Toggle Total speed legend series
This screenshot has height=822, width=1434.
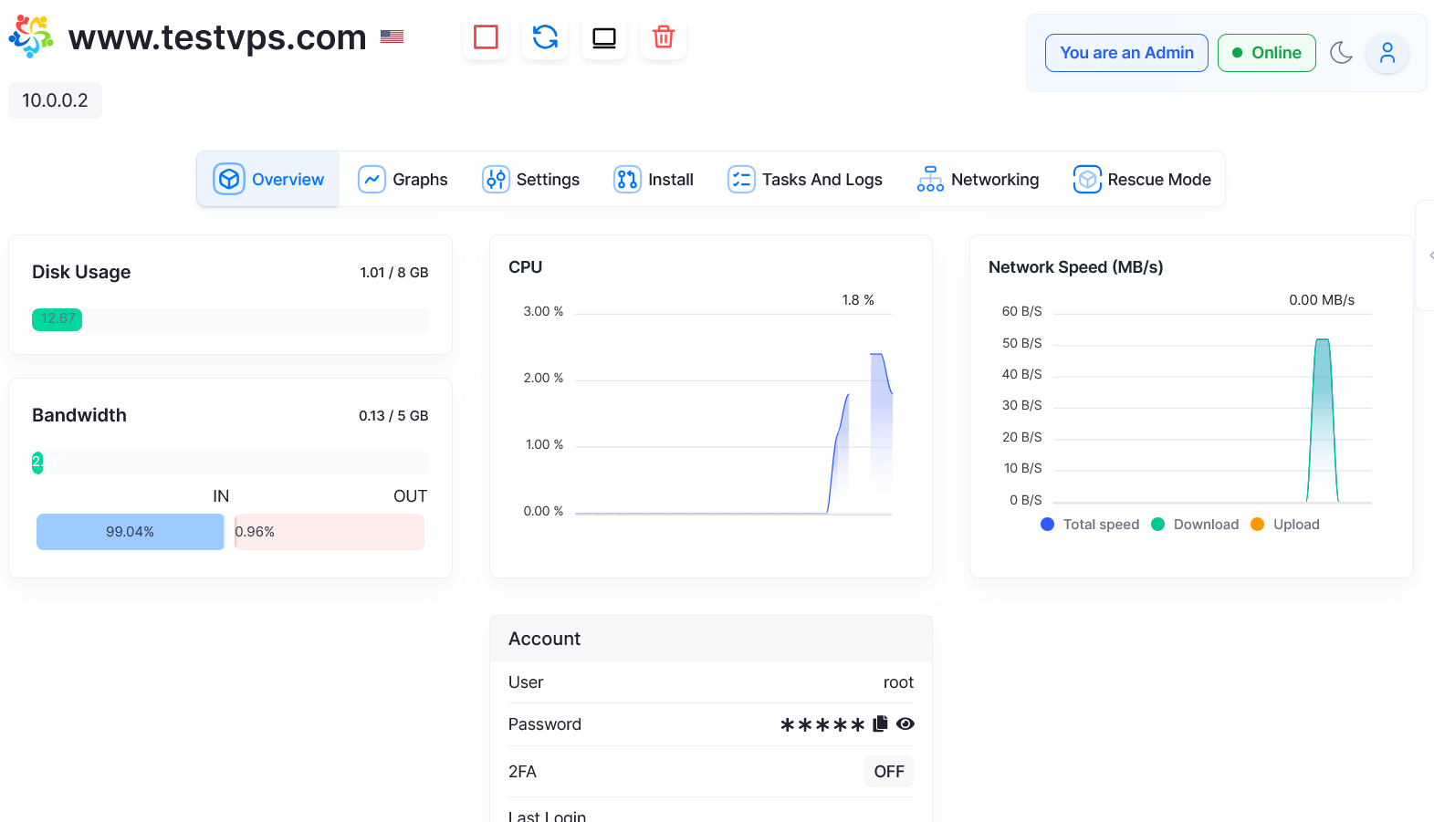[1090, 525]
